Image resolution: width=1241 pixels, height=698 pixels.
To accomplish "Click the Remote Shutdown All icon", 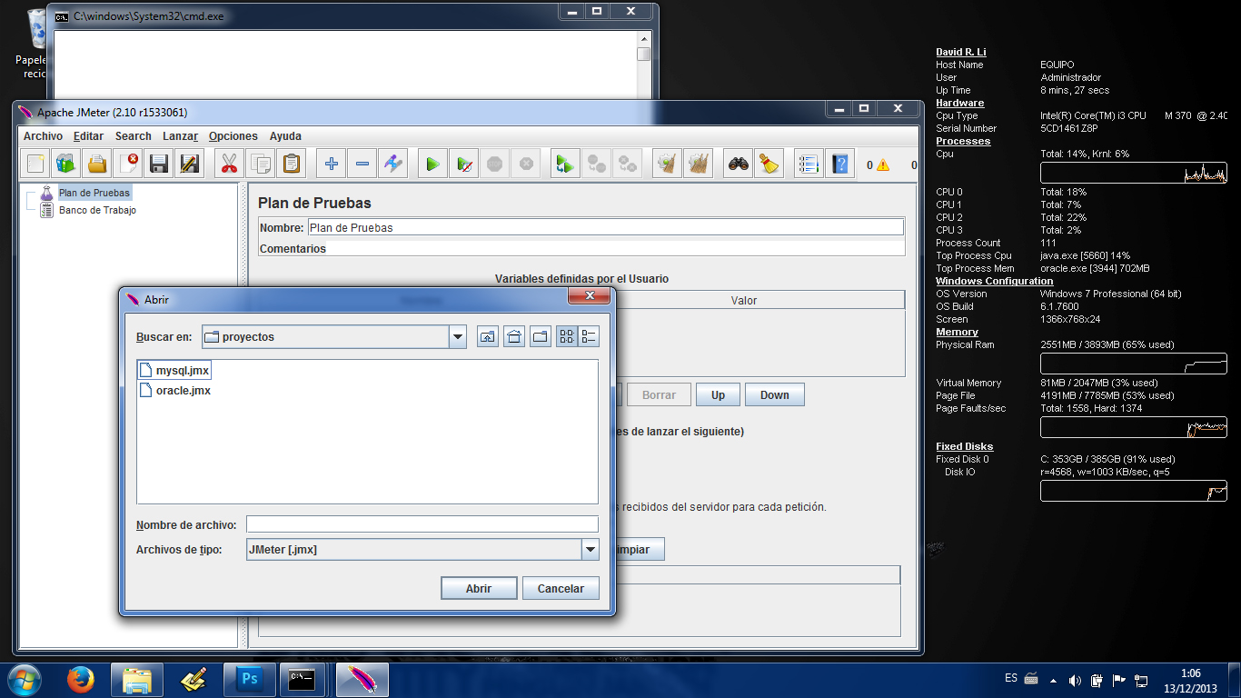I will (627, 165).
